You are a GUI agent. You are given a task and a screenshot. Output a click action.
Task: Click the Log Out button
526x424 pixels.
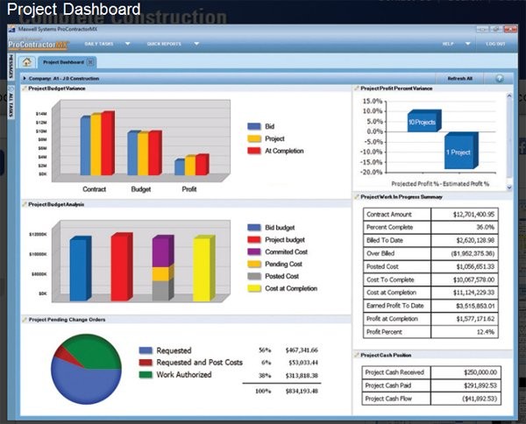click(495, 43)
